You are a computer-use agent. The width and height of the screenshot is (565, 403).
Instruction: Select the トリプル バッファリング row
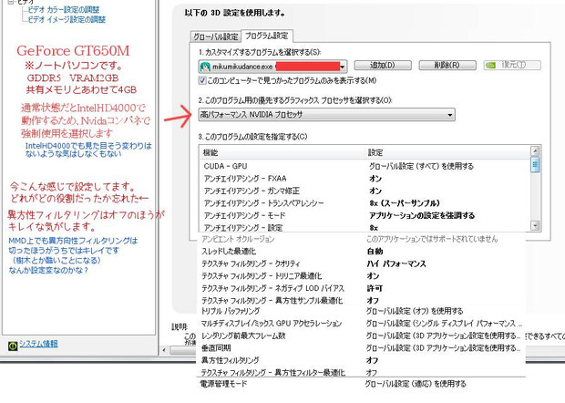362,311
